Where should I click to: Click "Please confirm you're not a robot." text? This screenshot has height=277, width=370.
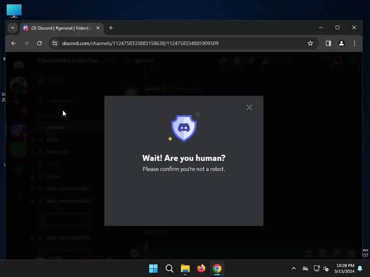184,169
